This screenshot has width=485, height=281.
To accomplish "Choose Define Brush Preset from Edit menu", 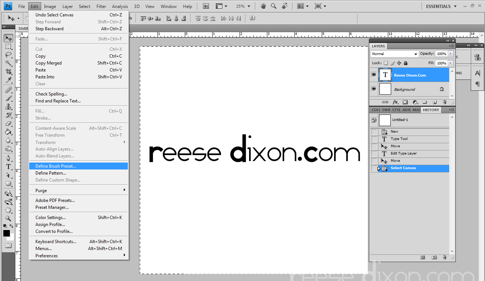I will click(79, 166).
